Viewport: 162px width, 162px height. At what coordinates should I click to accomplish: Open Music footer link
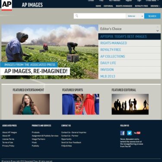pyautogui.click(x=34, y=143)
